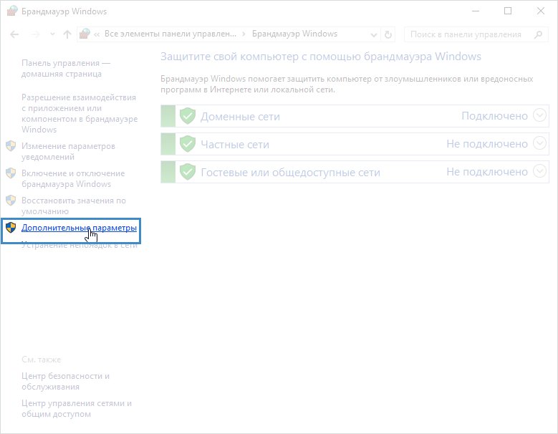
Task: Open the address bar history dropdown
Action: point(373,34)
